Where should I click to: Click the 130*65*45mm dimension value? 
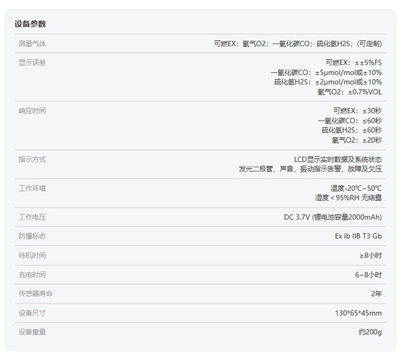358,313
